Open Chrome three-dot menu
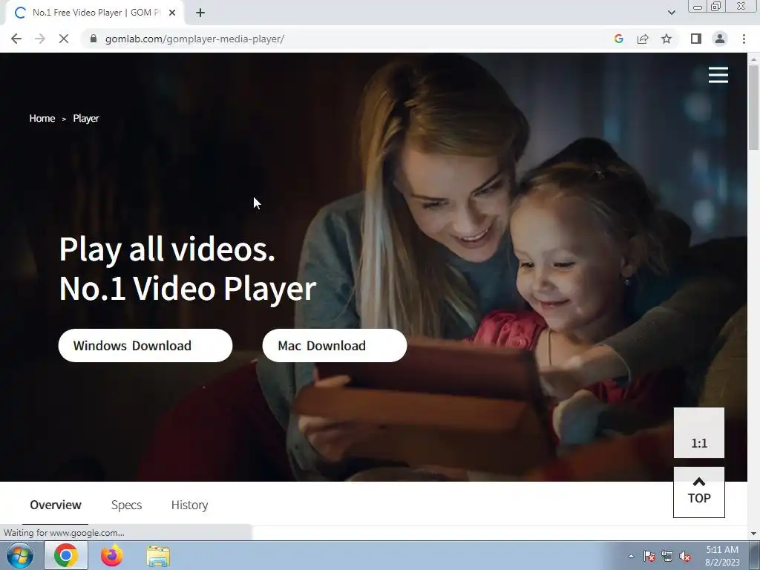Viewport: 760px width, 570px height. point(744,39)
